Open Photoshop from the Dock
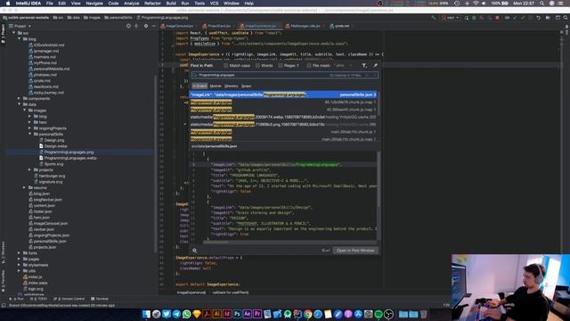The image size is (570, 321). click(237, 314)
